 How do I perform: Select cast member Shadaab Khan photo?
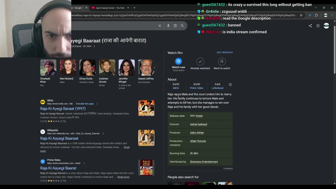tap(48, 67)
